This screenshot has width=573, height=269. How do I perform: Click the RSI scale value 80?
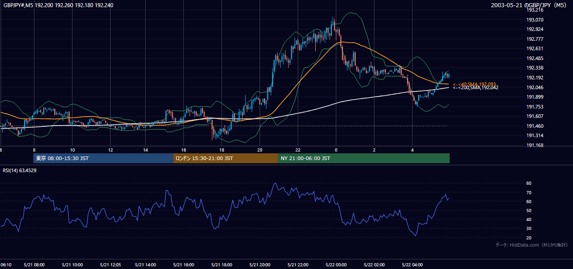[529, 183]
